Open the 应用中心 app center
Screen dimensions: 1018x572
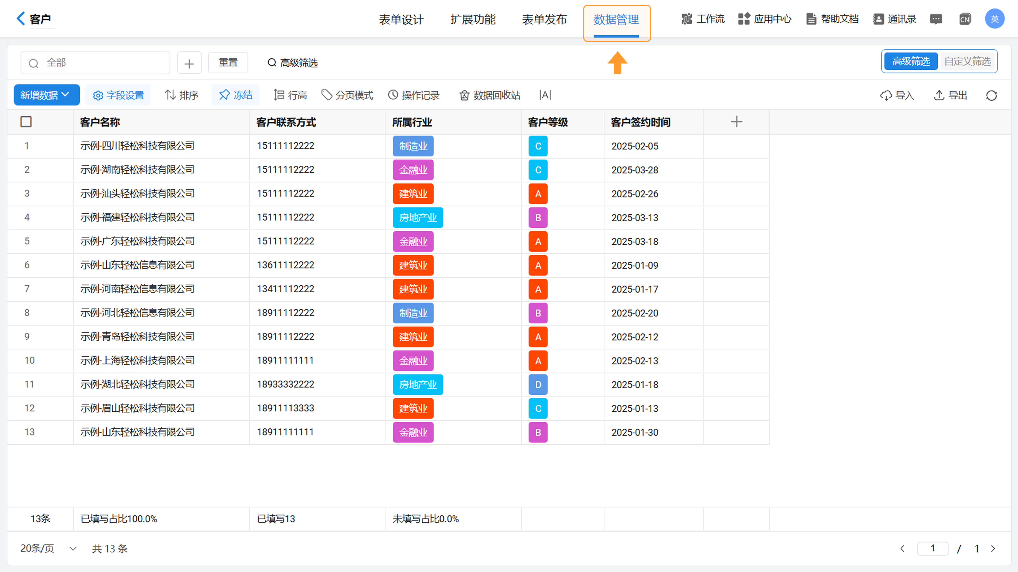coord(765,19)
